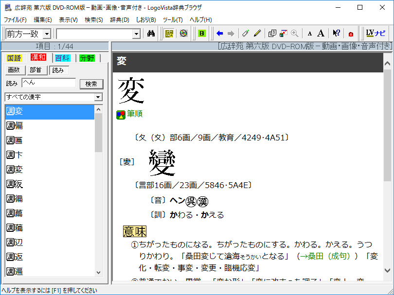The width and height of the screenshot is (394, 295).
Task: Open the 編集(E) menu
Action: pos(43,20)
